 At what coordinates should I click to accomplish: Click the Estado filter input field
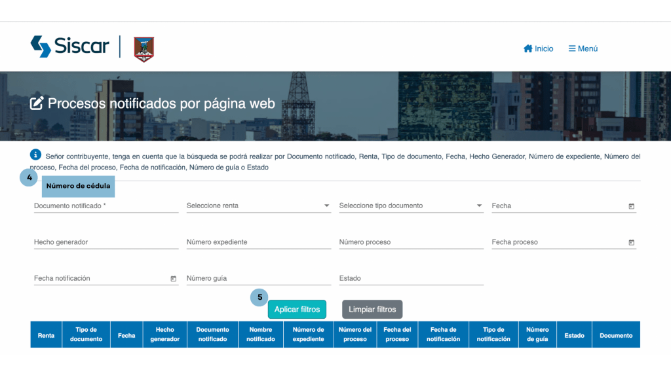click(x=411, y=278)
